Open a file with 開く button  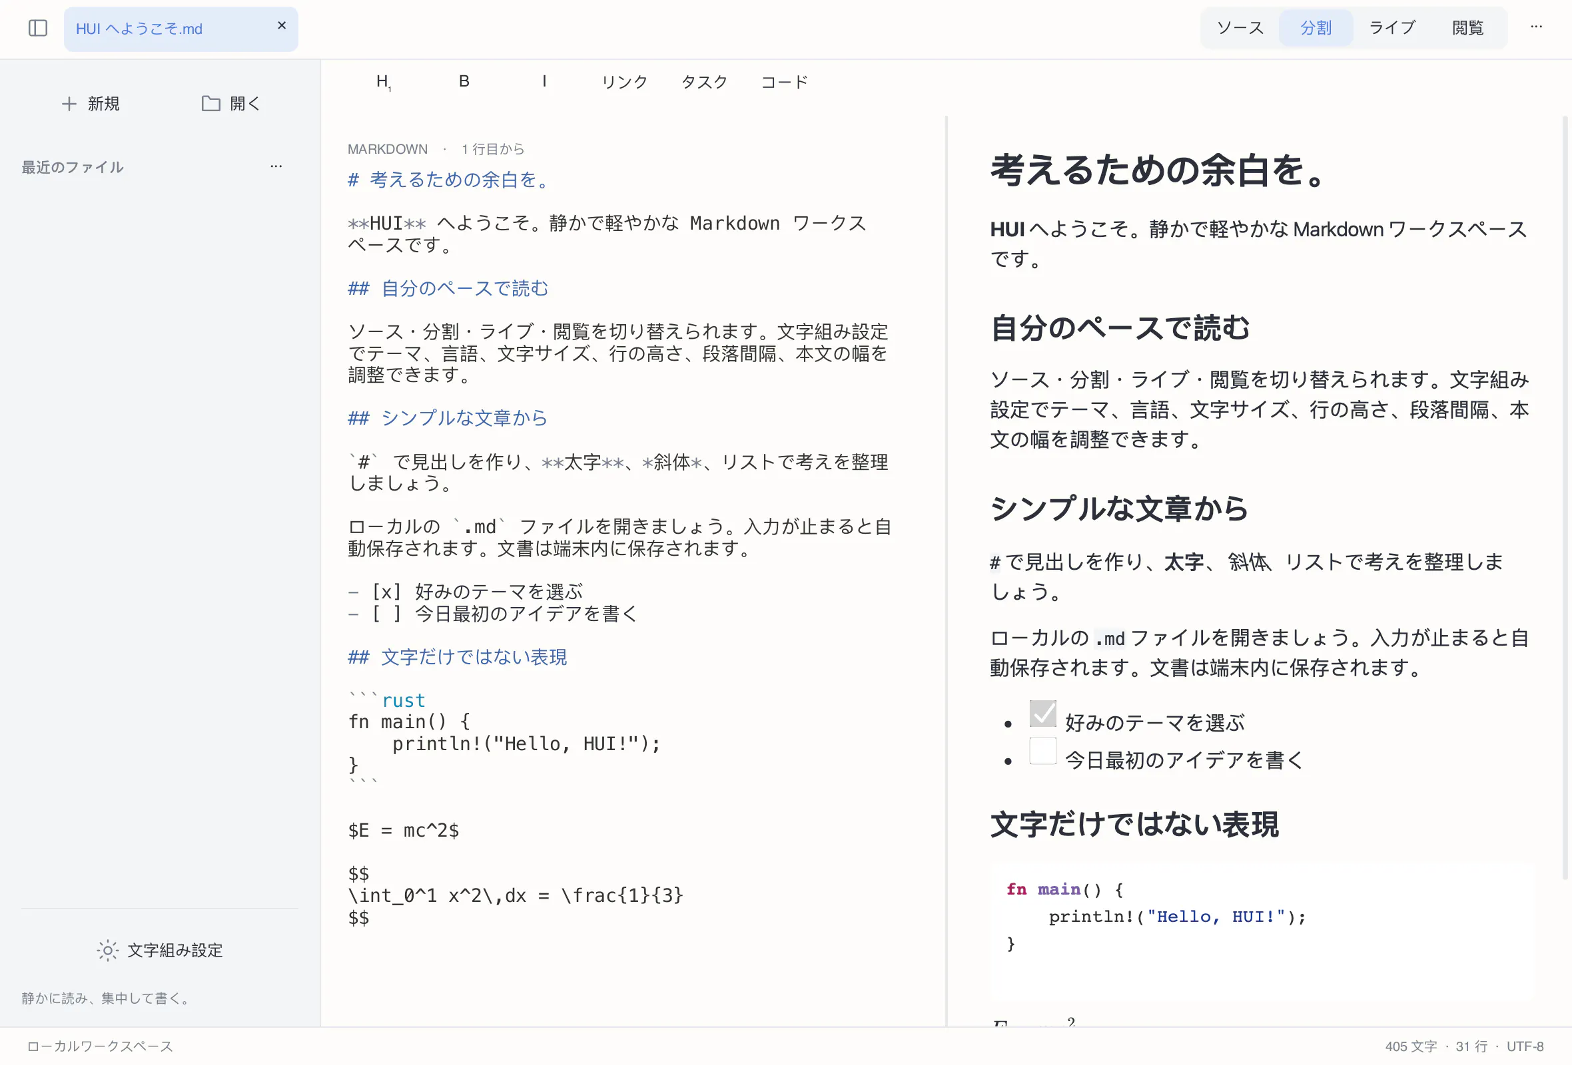230,103
